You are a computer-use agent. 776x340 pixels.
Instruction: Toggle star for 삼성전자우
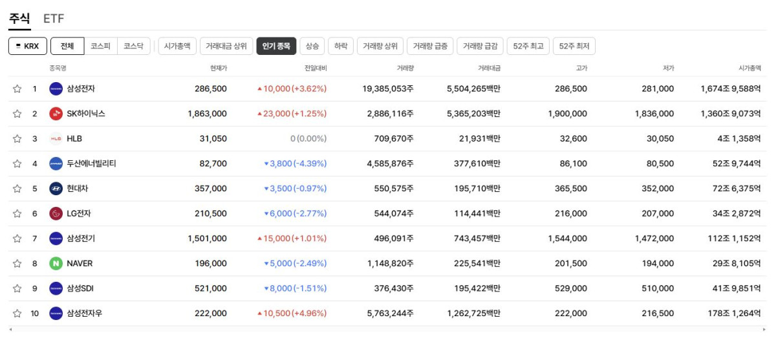coord(17,313)
